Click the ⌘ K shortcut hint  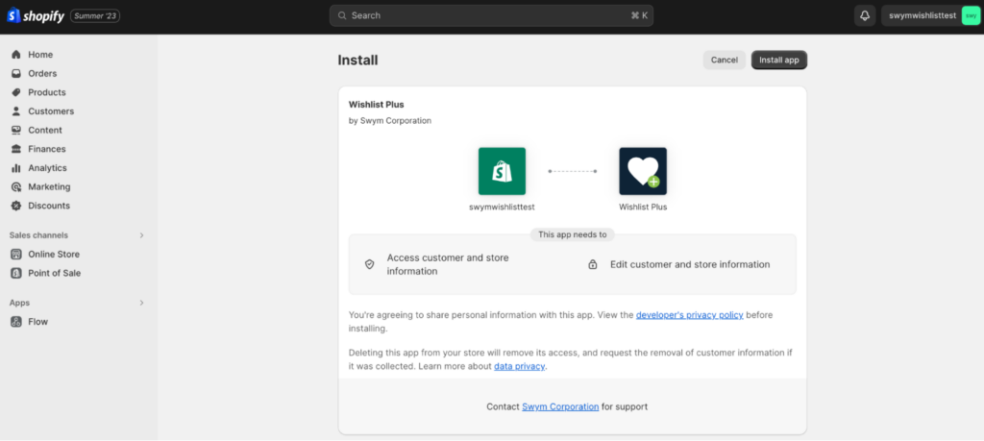(639, 15)
